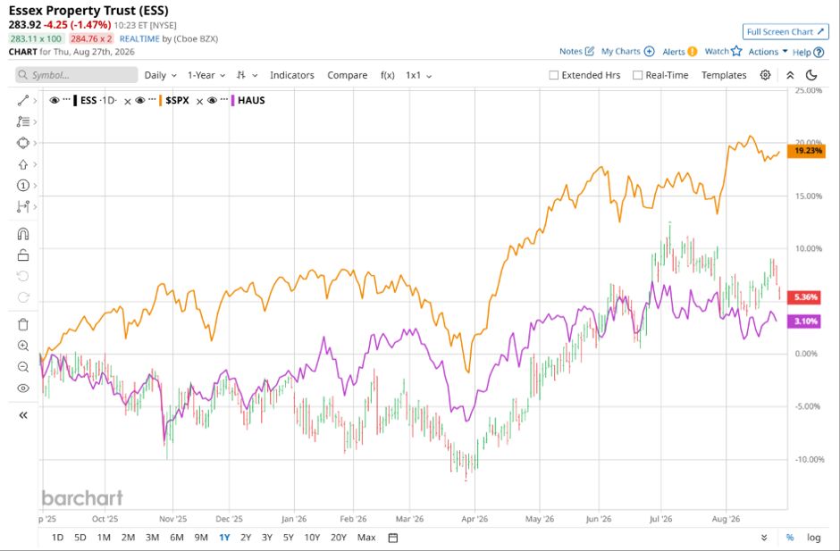Enable the Real-Time checkbox
Viewport: 840px width, 551px height.
637,75
